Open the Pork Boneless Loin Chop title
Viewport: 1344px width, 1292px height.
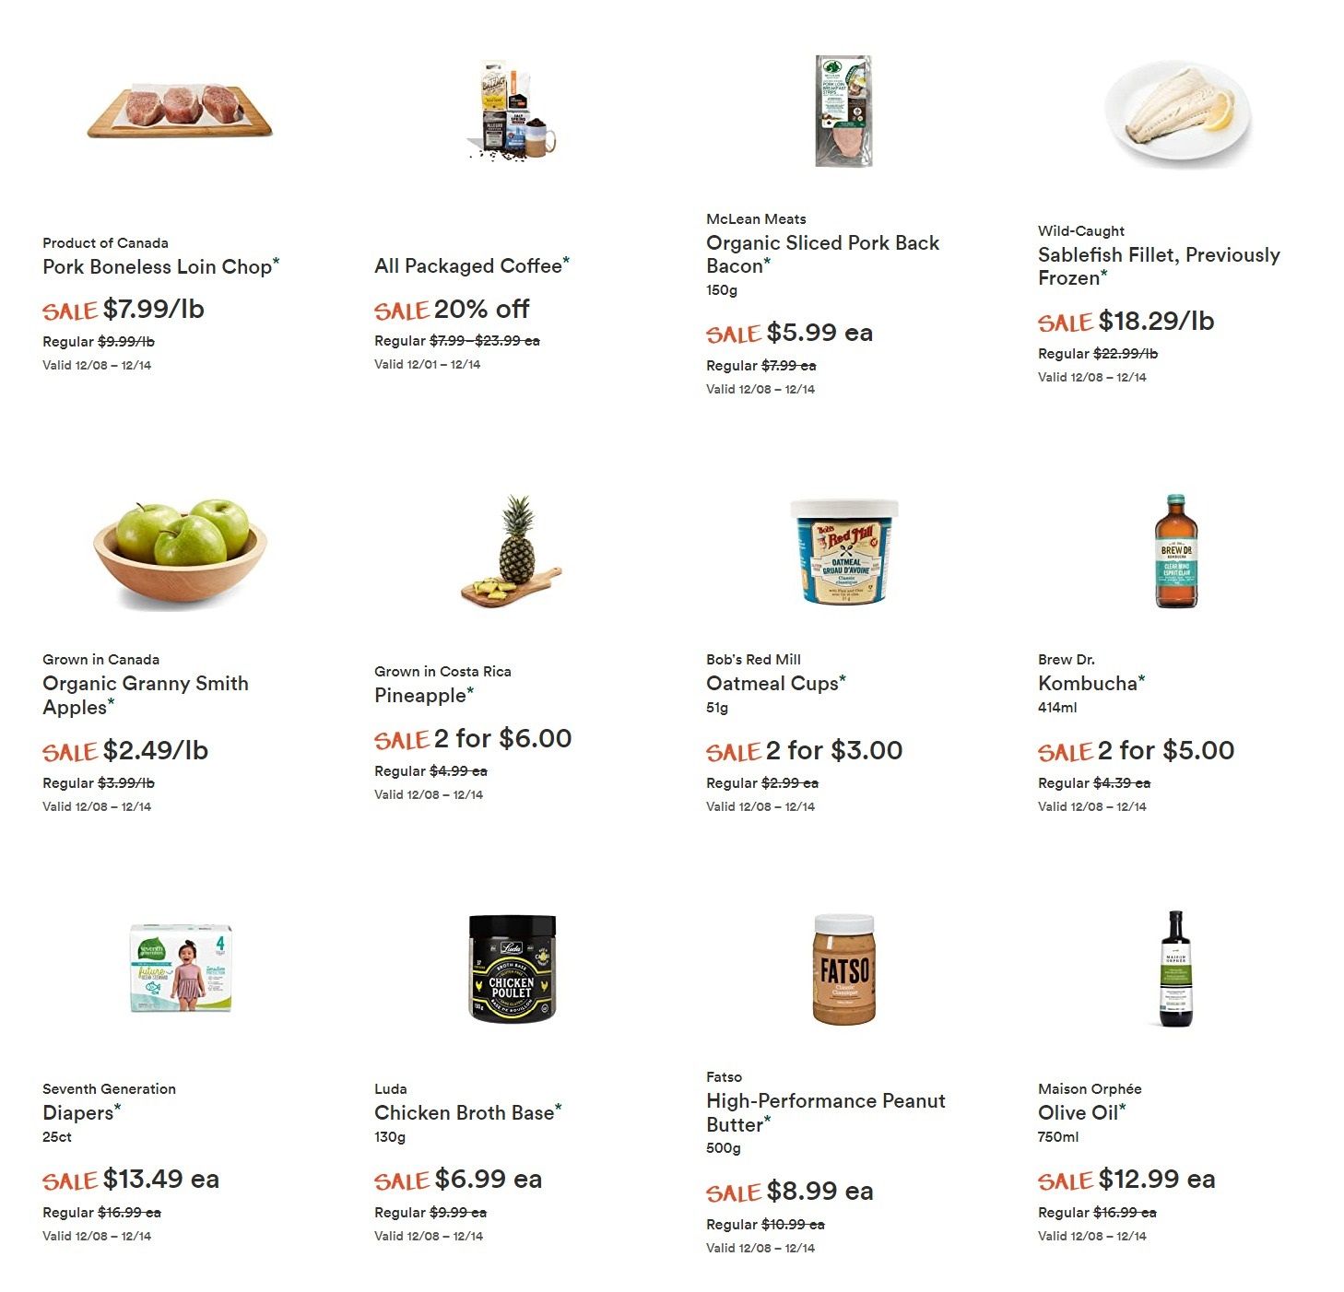pos(158,266)
